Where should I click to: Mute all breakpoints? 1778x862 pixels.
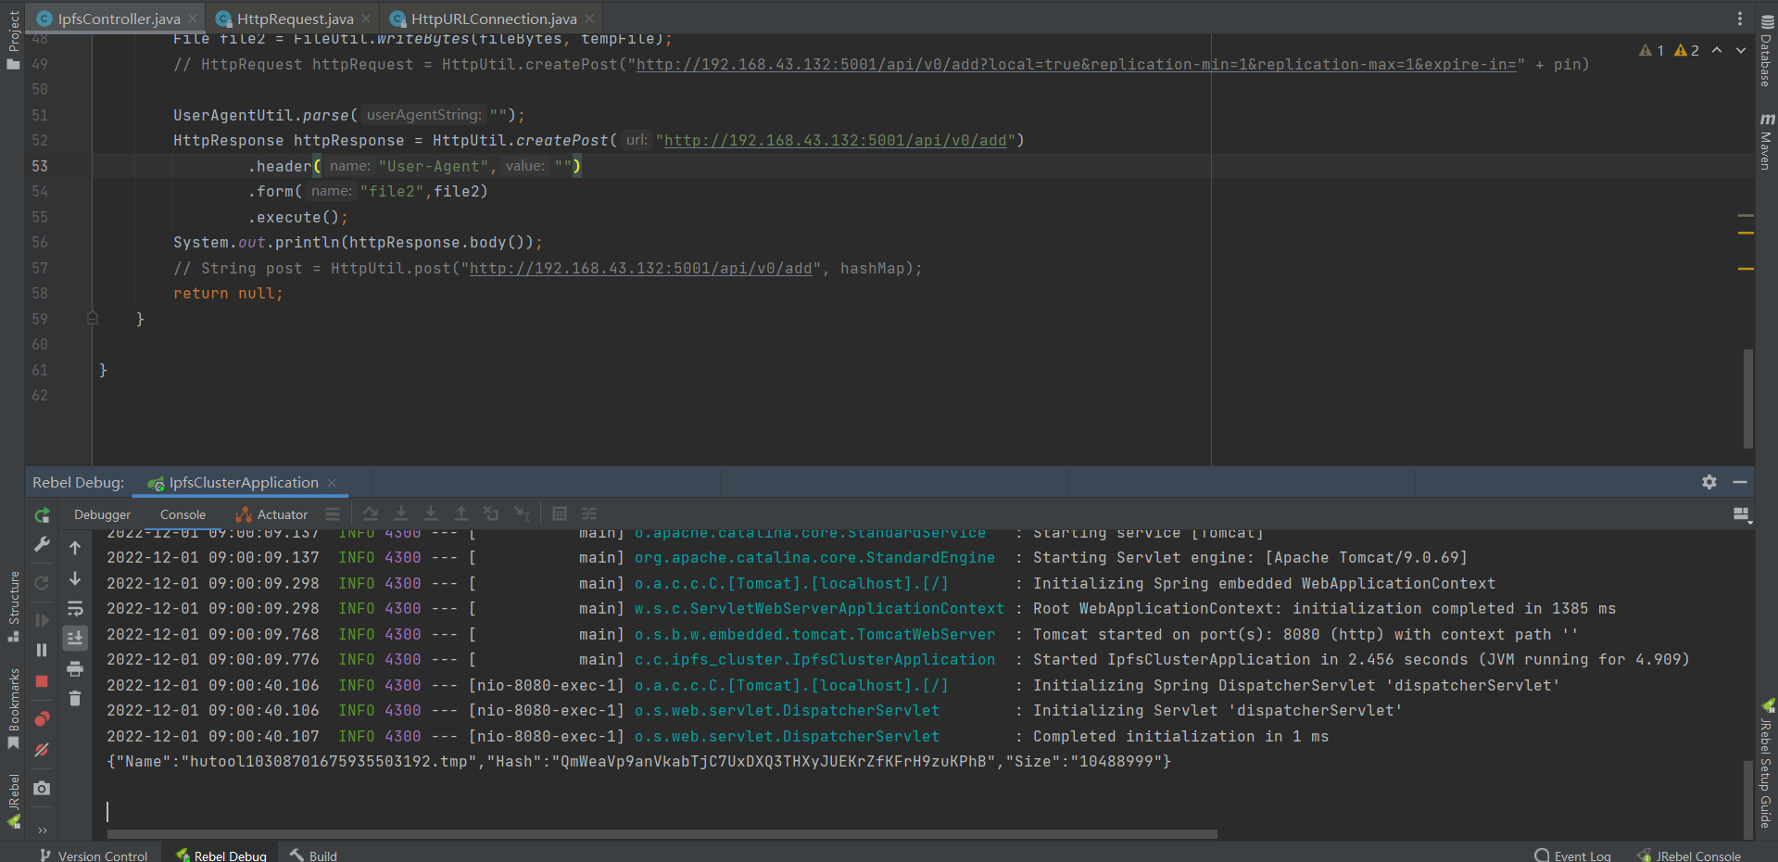(41, 750)
